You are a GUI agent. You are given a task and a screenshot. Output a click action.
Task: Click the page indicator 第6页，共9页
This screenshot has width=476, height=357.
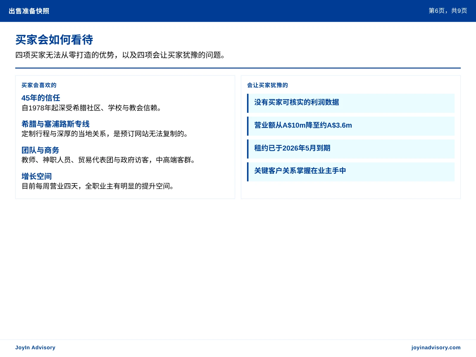point(448,11)
